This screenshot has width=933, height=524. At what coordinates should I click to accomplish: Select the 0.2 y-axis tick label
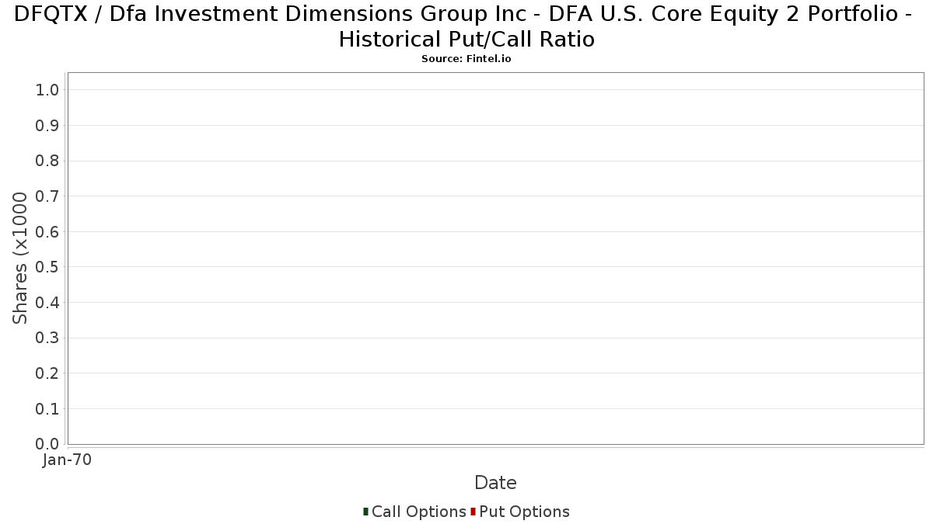[47, 373]
